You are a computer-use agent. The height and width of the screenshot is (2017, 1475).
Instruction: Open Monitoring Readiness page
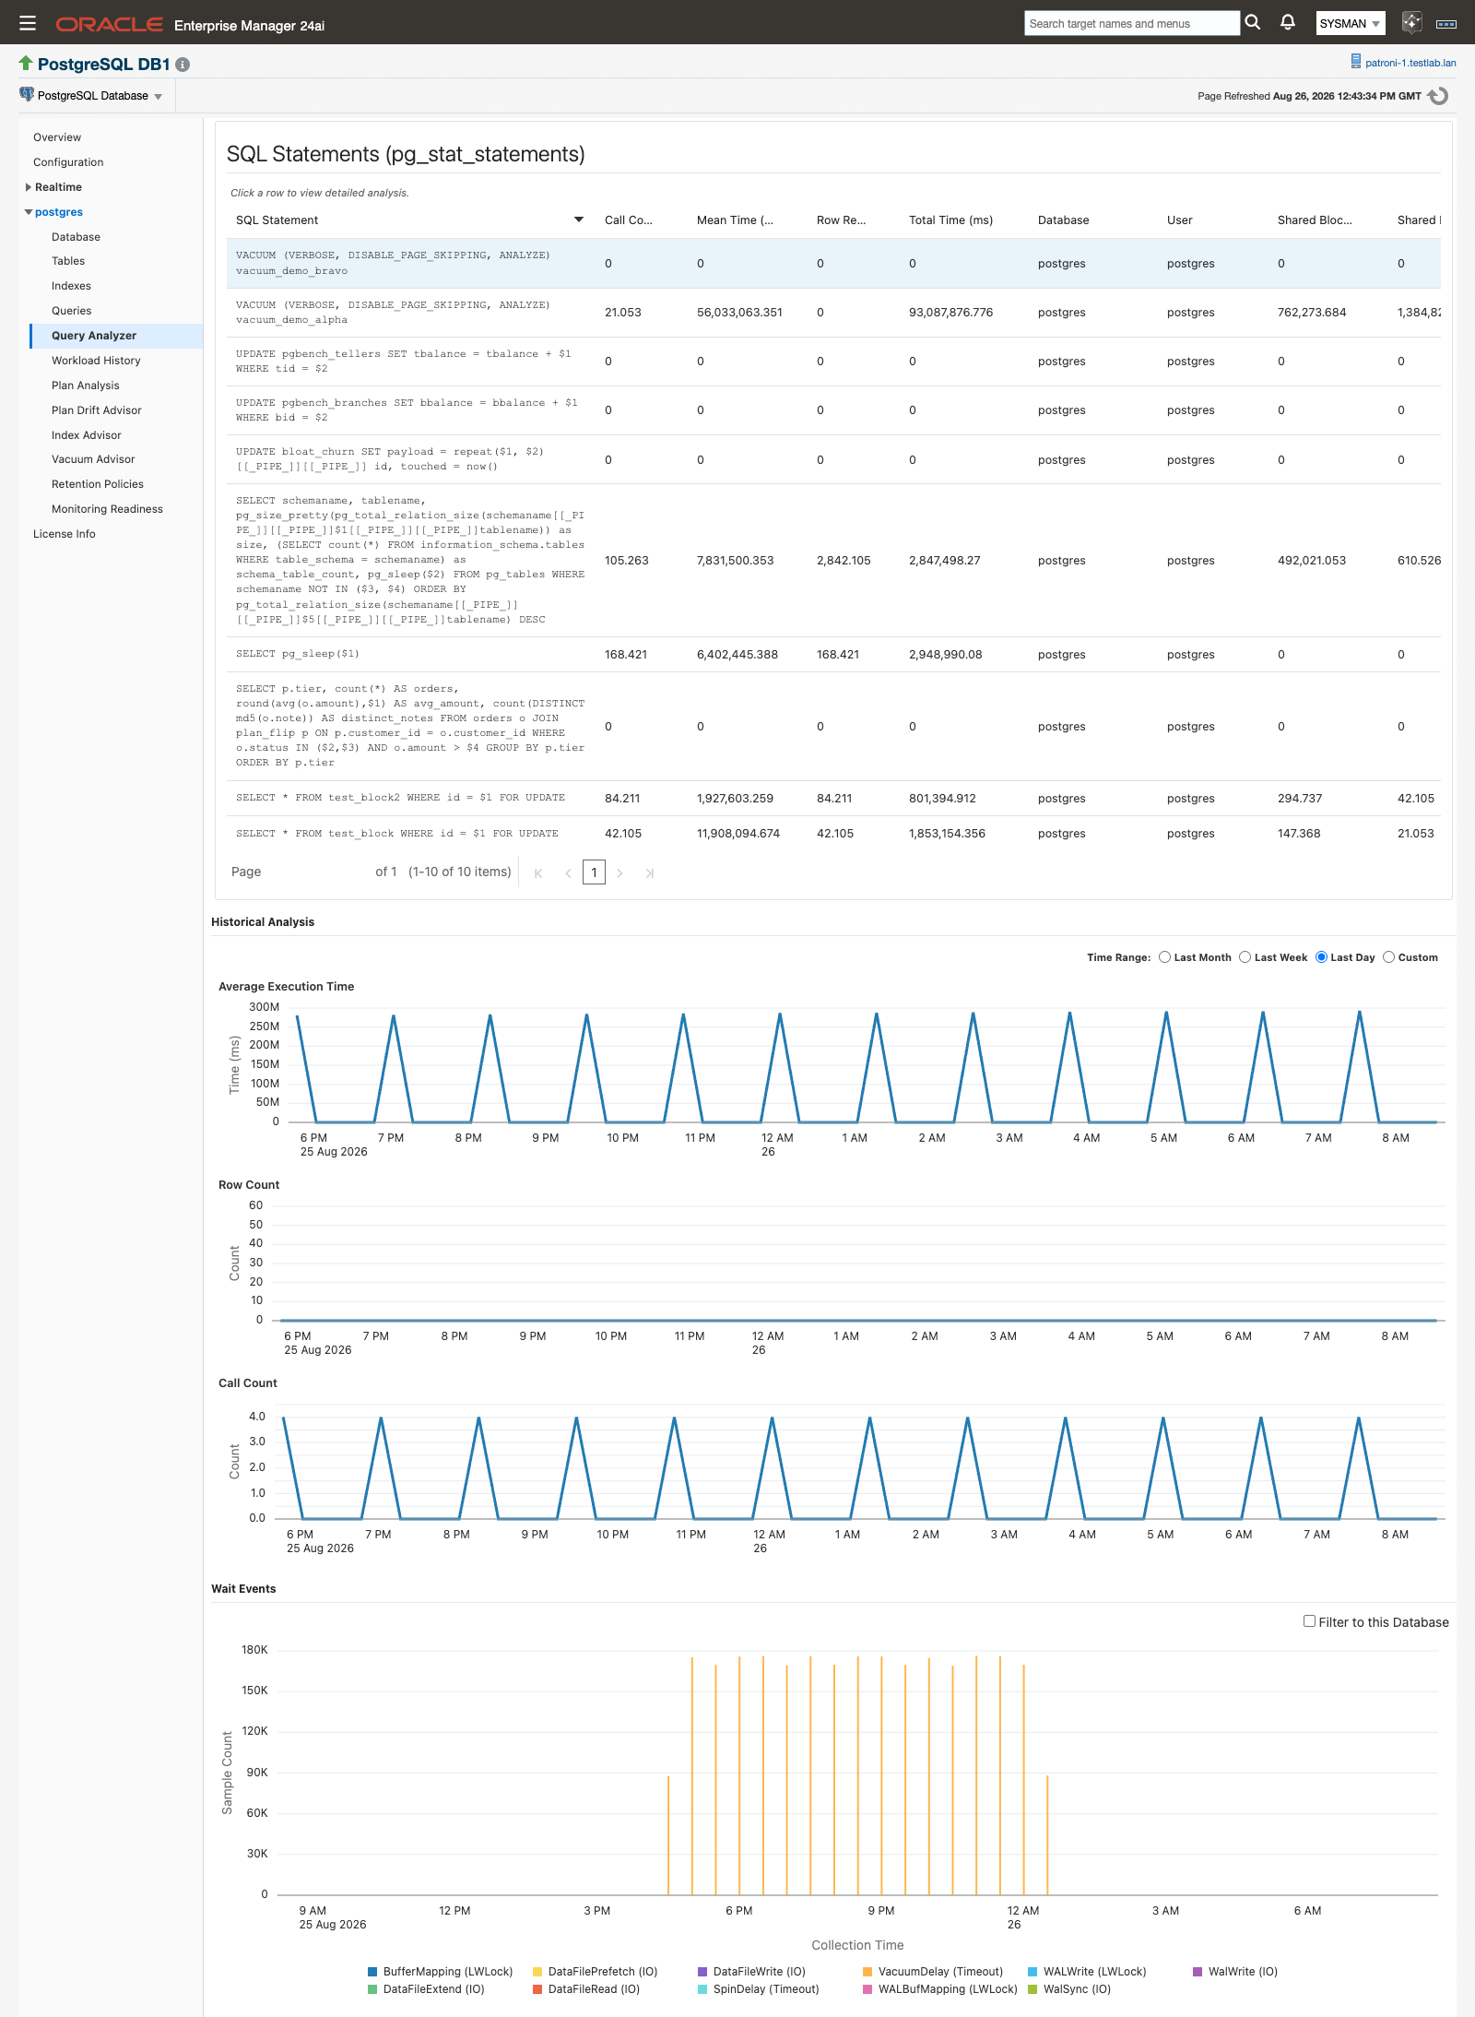pos(107,509)
